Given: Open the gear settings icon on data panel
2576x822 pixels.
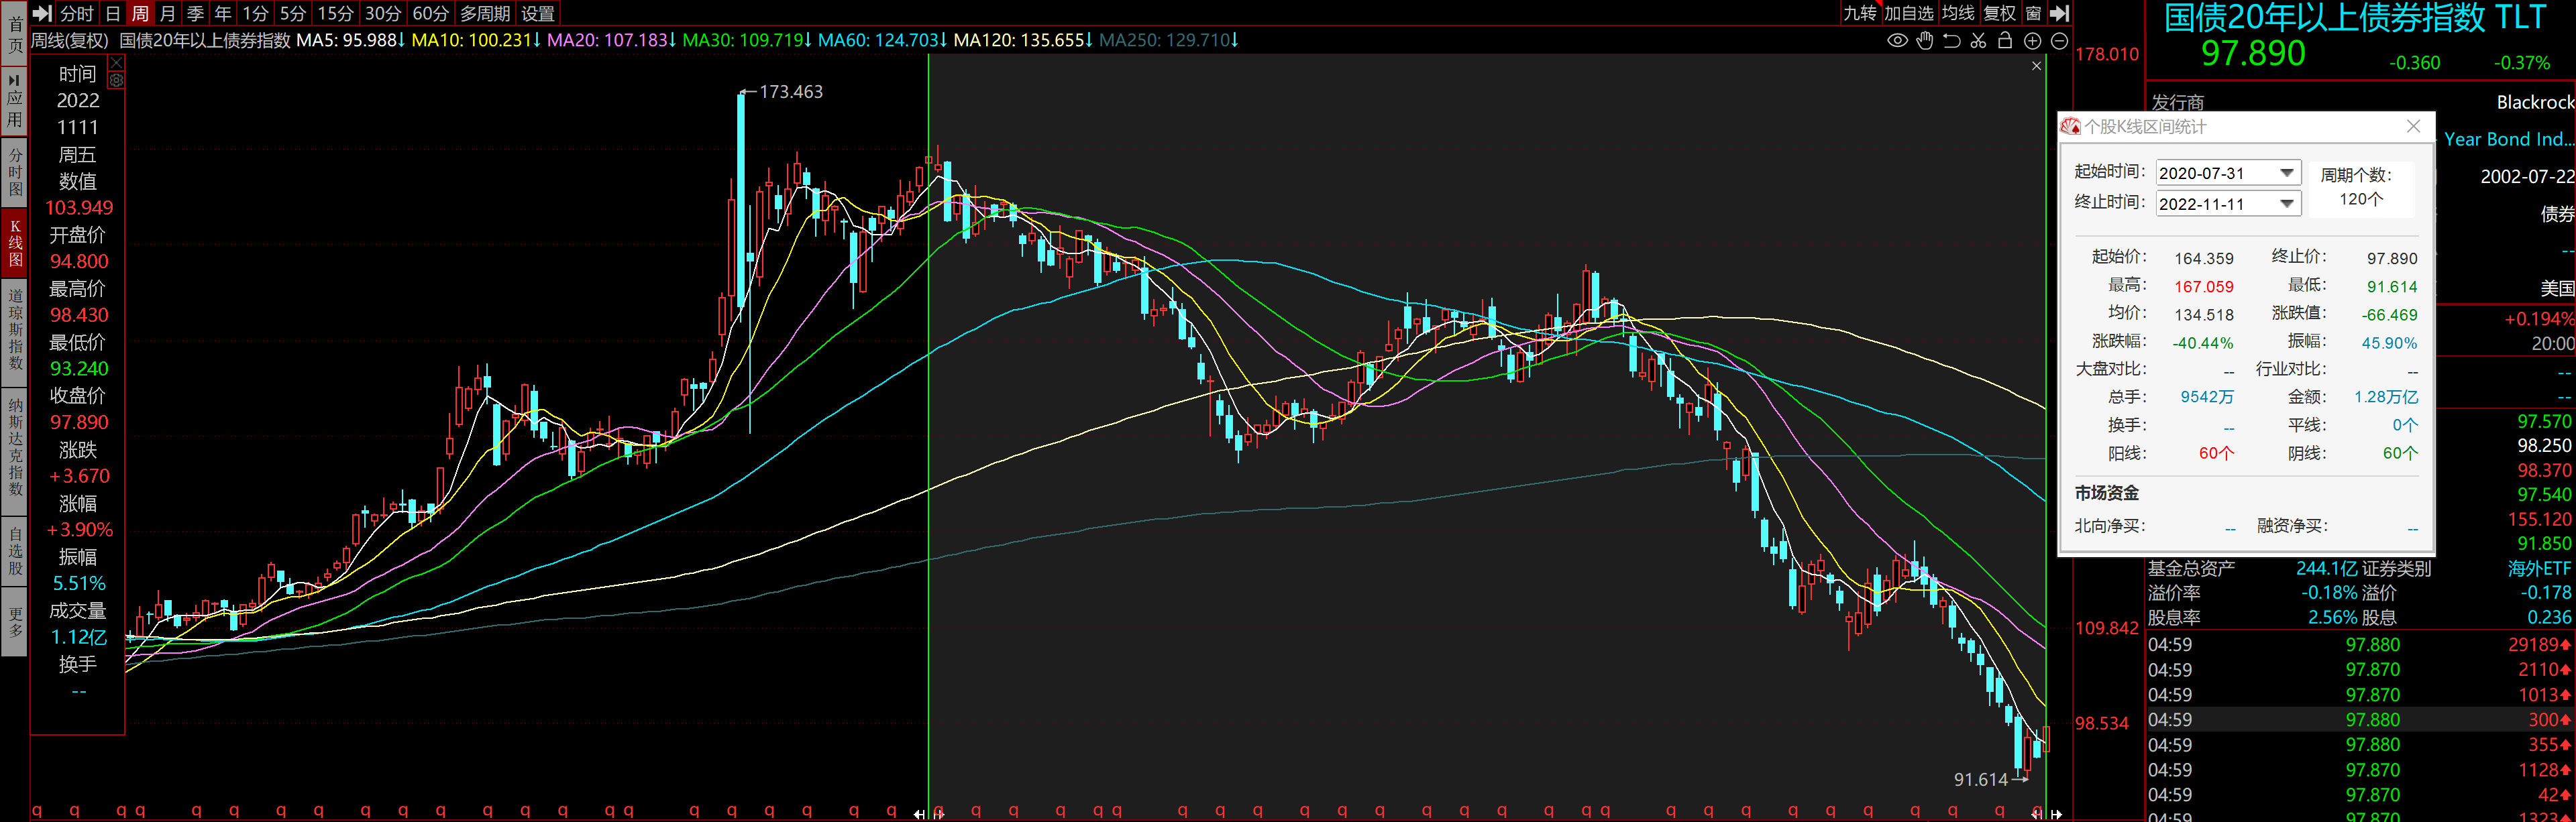Looking at the screenshot, I should [x=116, y=81].
